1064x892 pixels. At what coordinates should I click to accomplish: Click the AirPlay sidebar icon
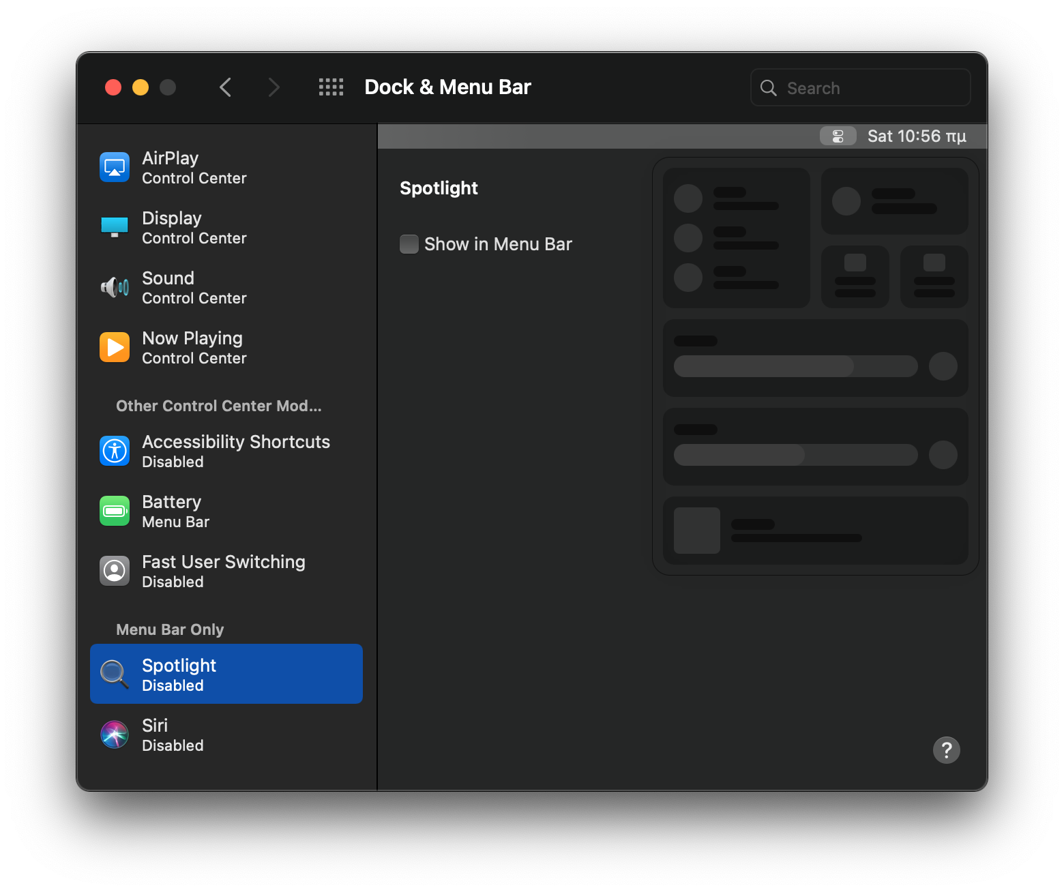115,167
